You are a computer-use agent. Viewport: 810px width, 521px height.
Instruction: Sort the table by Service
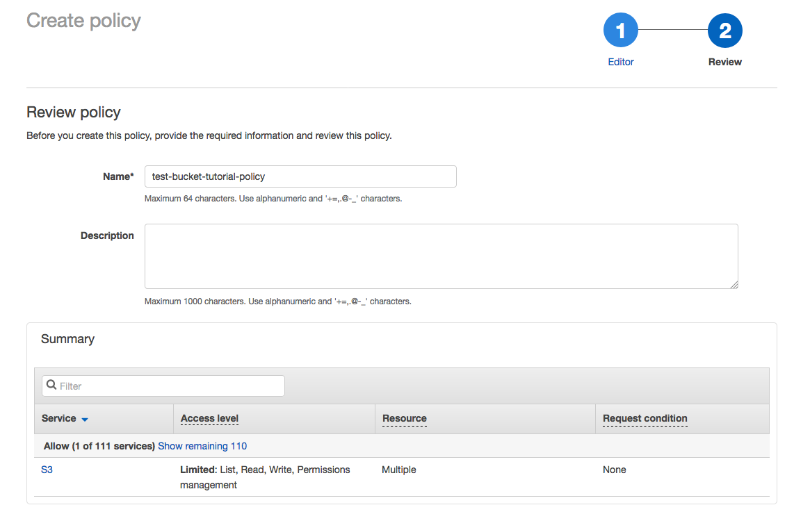[x=59, y=418]
